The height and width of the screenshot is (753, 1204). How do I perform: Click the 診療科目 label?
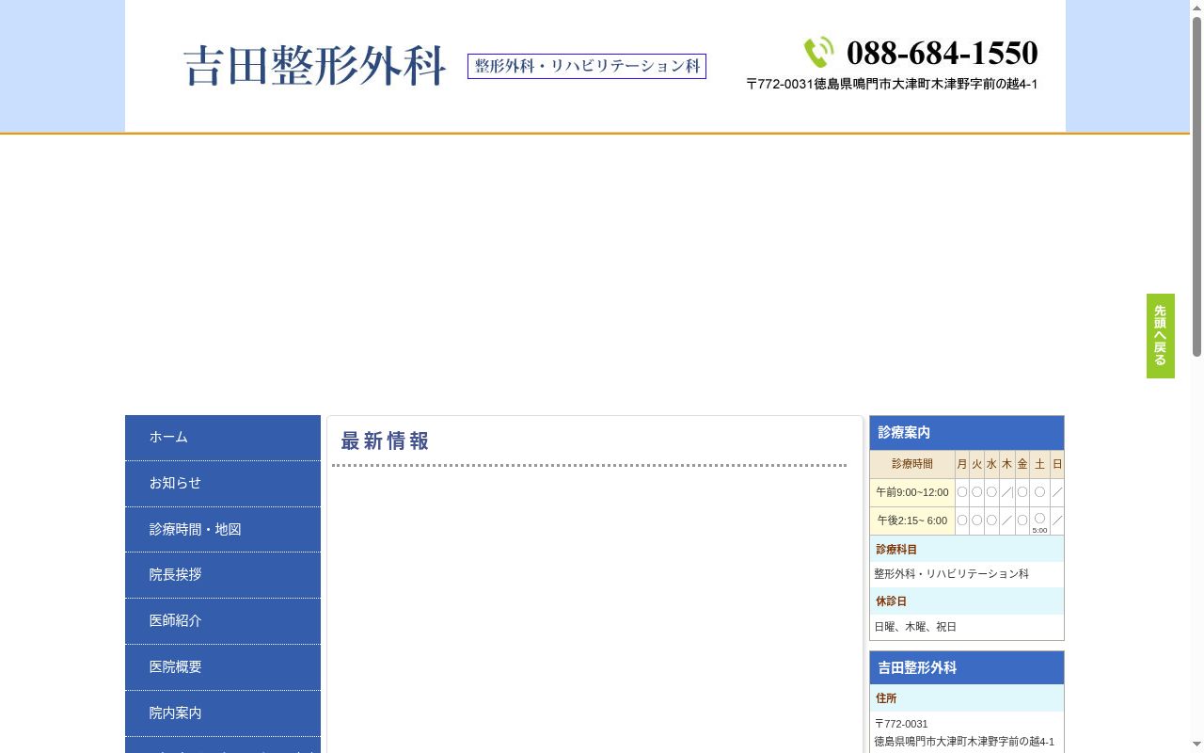coord(896,550)
